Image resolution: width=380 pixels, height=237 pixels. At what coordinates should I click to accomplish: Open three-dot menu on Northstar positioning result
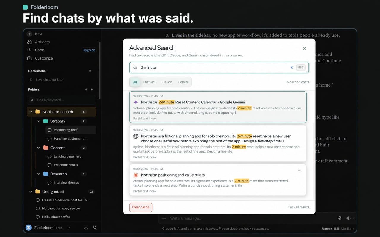click(x=300, y=171)
